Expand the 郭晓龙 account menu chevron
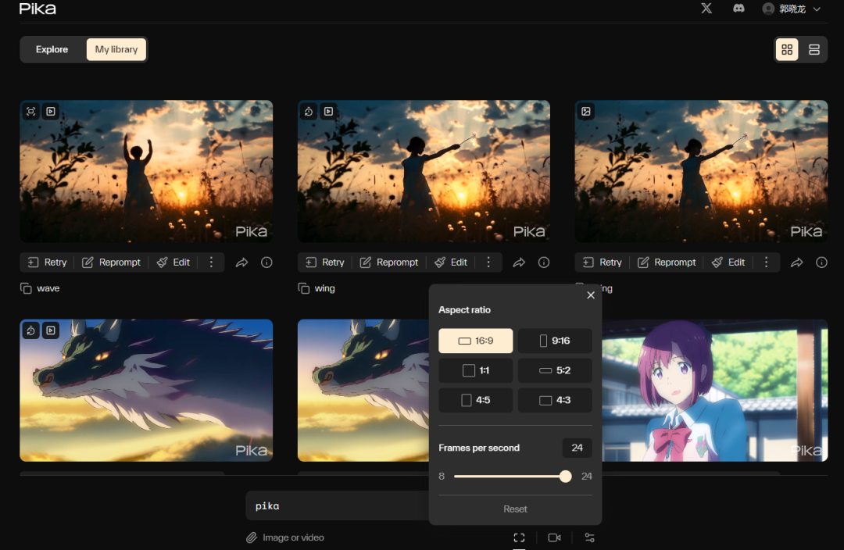Image resolution: width=844 pixels, height=550 pixels. 817,9
